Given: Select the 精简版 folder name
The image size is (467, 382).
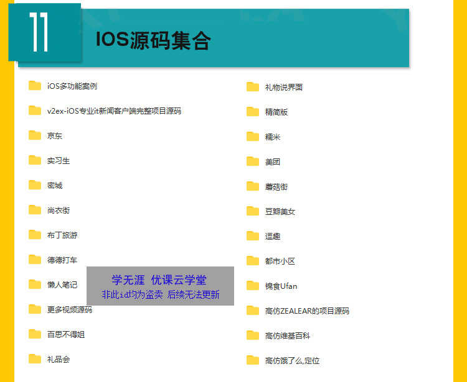Looking at the screenshot, I should [x=276, y=112].
